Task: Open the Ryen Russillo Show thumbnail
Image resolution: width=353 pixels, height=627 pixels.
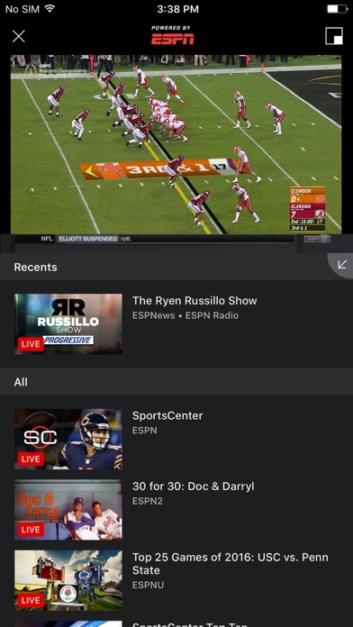Action: point(68,324)
